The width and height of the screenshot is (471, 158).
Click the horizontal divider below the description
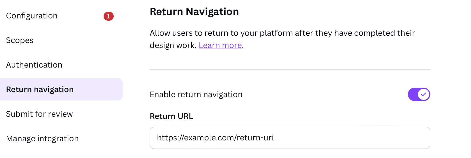290,70
